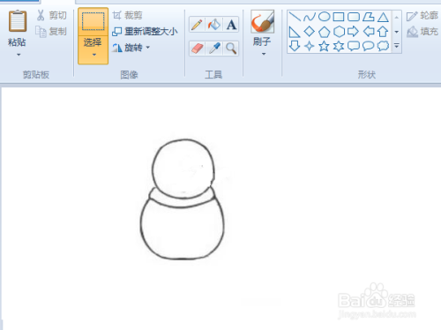Select the Triangle shape
The image size is (441, 330).
(x=383, y=17)
